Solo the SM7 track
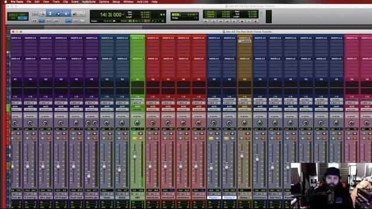This screenshot has width=372, height=209. click(134, 138)
